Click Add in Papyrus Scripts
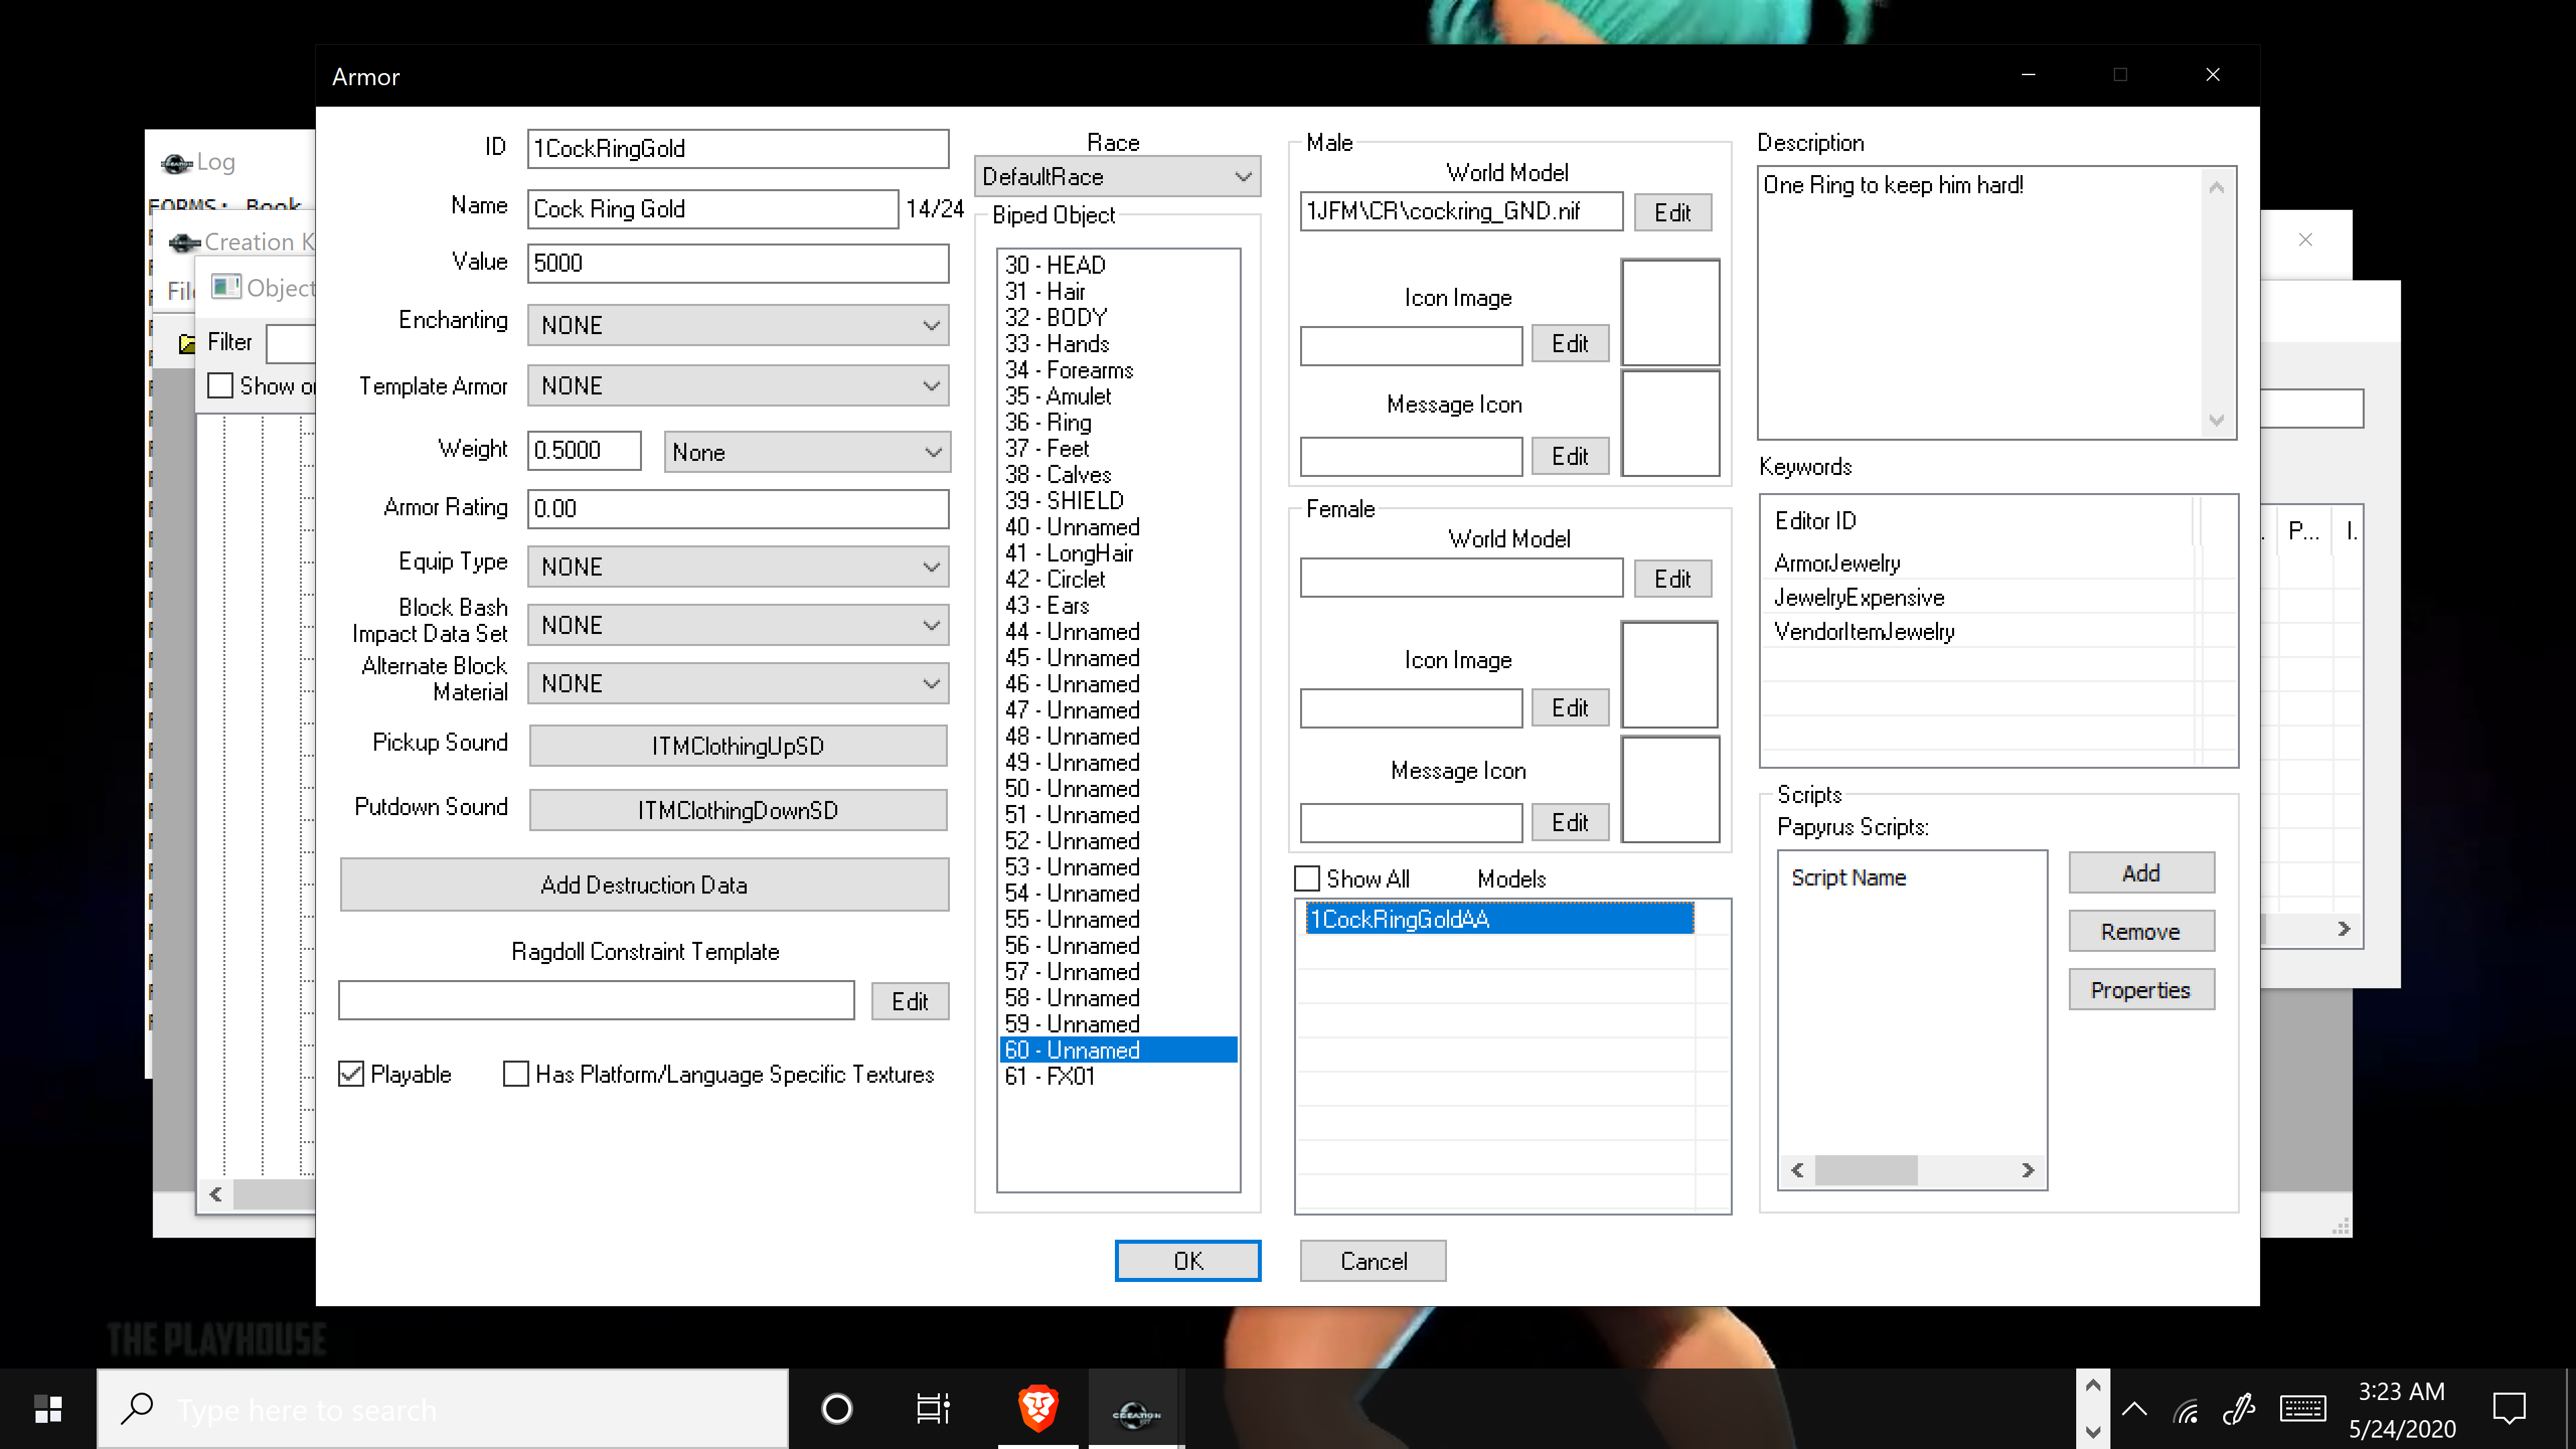This screenshot has width=2576, height=1449. [x=2141, y=873]
